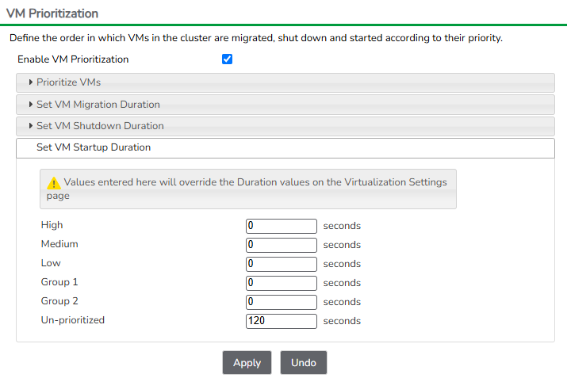The image size is (567, 382).
Task: Click the description text about VM order
Action: tap(256, 38)
